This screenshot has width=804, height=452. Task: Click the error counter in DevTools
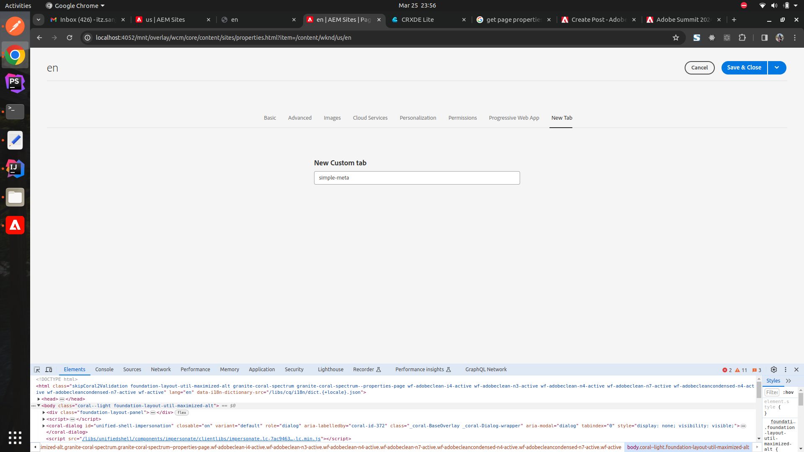tap(728, 370)
